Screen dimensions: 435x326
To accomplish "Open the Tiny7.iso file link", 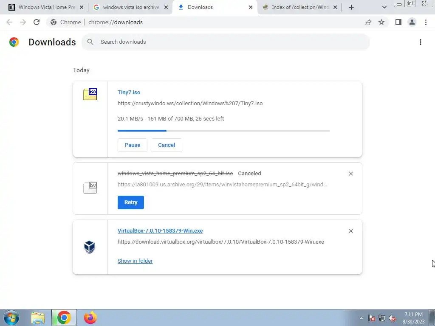I will coord(129,92).
